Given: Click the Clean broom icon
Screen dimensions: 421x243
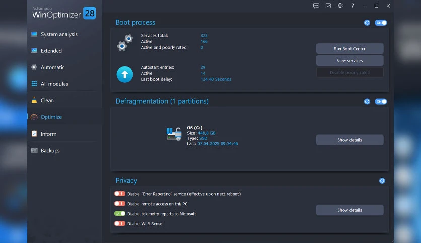Looking at the screenshot, I should click(34, 100).
